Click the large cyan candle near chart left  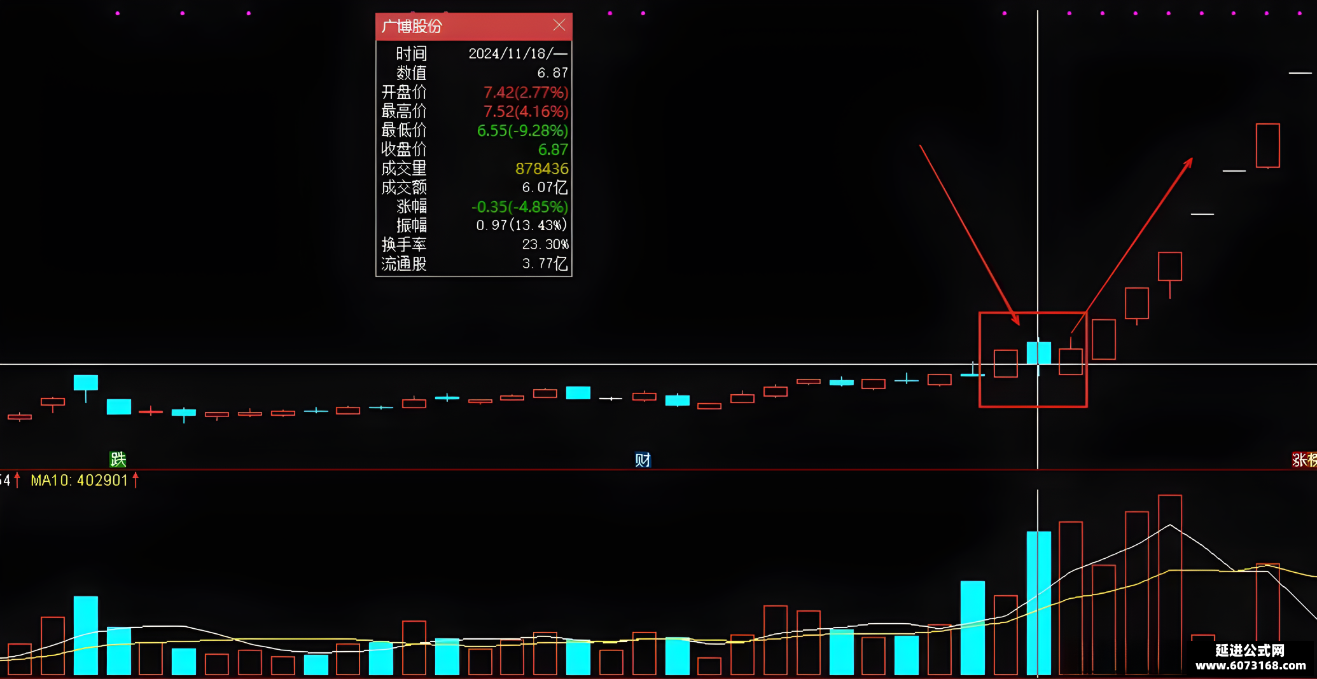[x=86, y=383]
